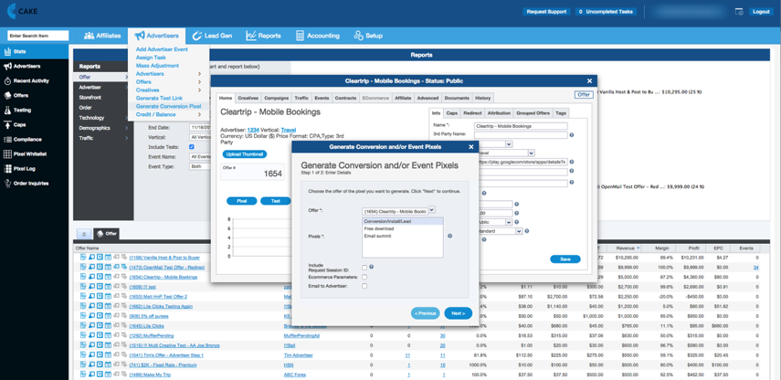Switch to the Attribution tab

coord(499,113)
